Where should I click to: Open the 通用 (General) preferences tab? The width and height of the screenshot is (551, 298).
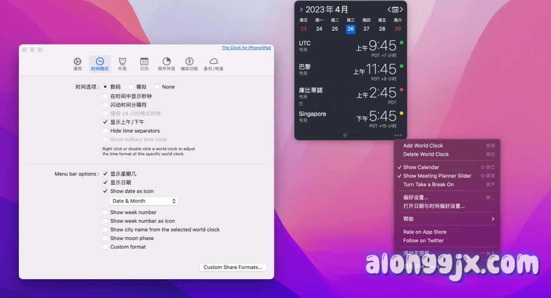77,64
